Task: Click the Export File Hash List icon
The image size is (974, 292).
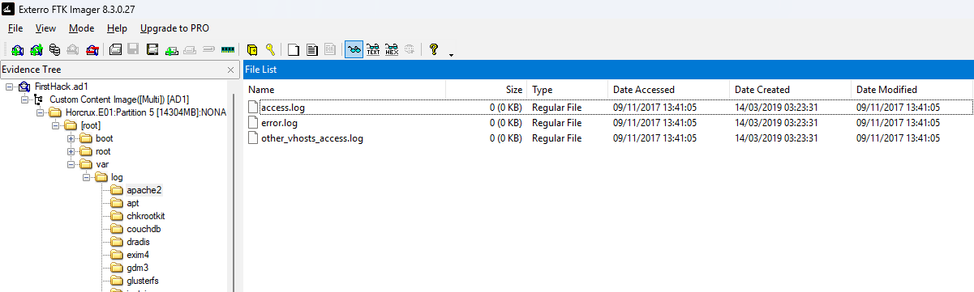Action: pyautogui.click(x=311, y=49)
